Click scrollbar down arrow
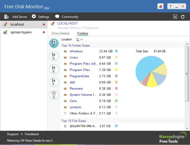This screenshot has width=190, height=145. click(x=187, y=129)
